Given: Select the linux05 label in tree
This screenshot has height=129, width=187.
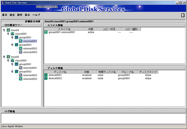Looking at the screenshot, I should tap(15, 57).
